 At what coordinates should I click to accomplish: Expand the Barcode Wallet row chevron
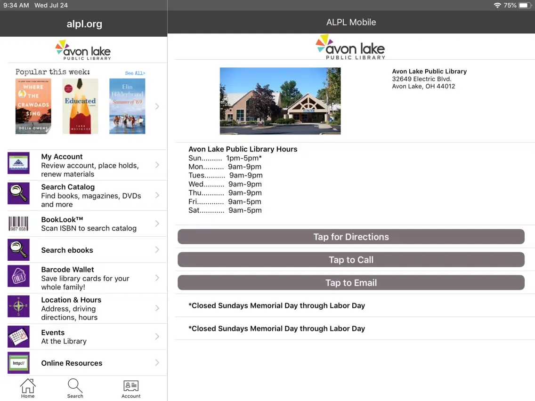point(157,278)
